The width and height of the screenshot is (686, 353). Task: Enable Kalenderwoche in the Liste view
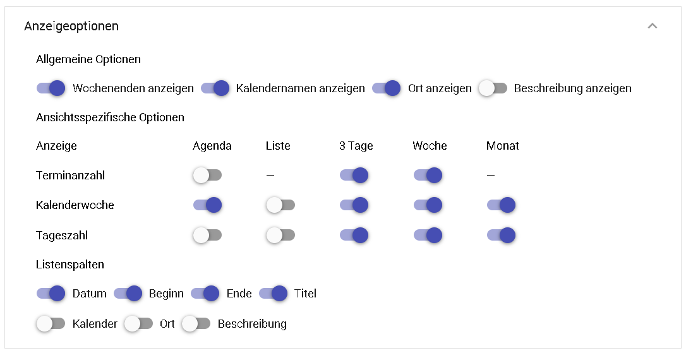(280, 205)
